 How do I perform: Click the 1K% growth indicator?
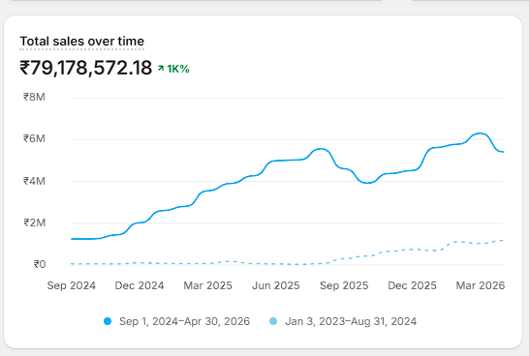178,69
